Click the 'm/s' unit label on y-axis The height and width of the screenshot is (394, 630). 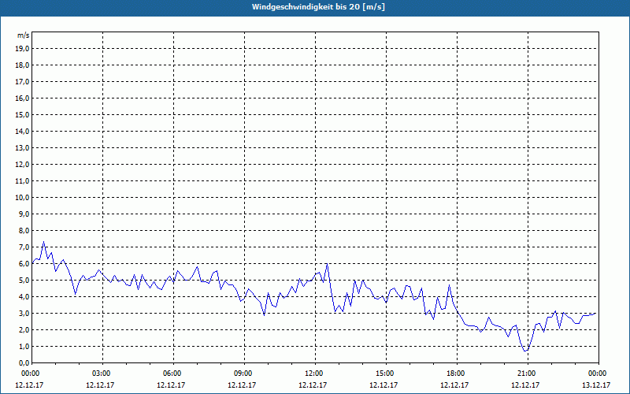click(x=23, y=35)
